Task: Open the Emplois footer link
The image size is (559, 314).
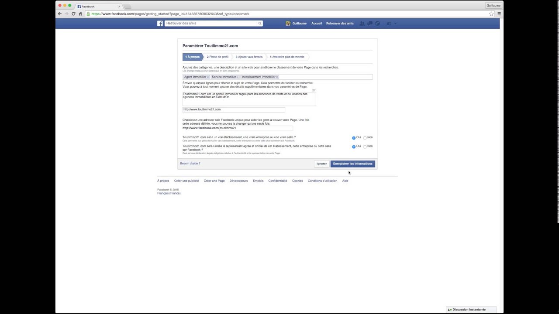Action: coord(258,181)
